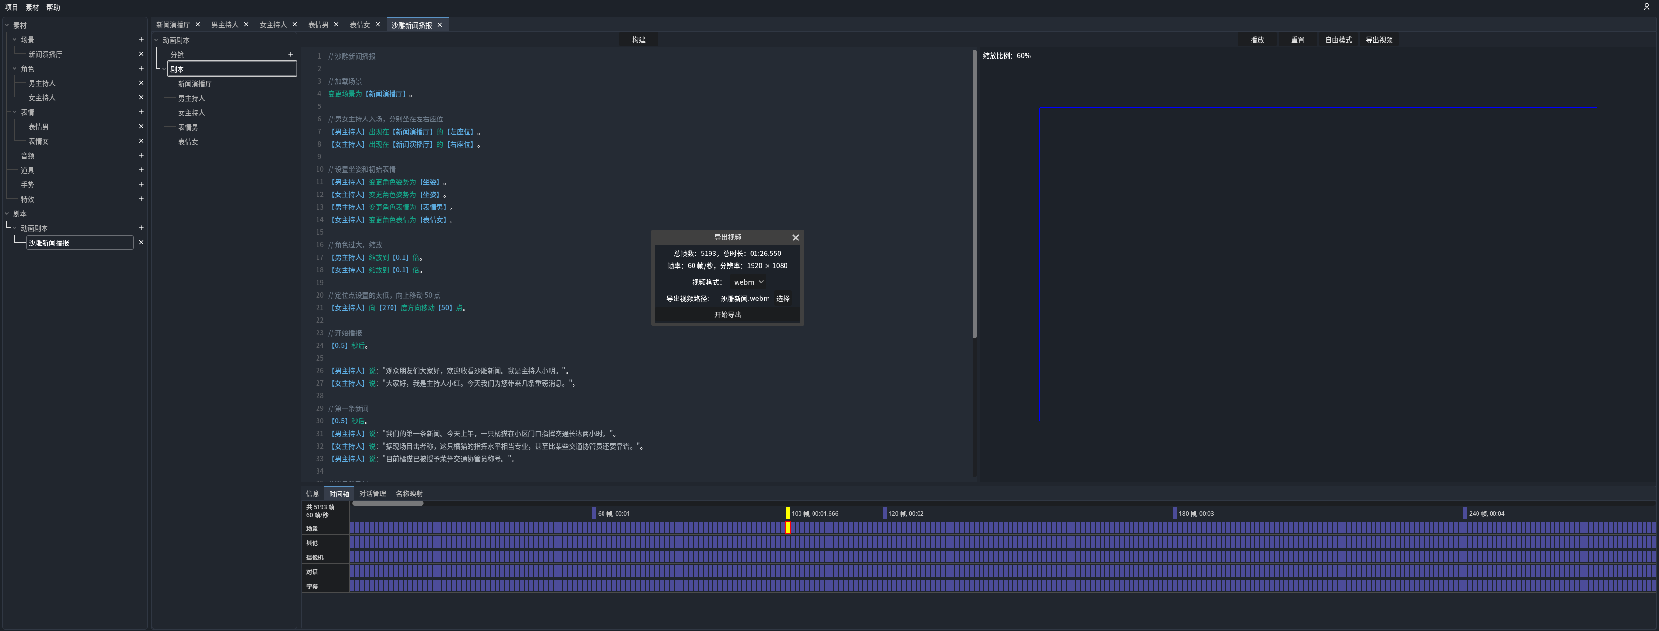Viewport: 1659px width, 631px height.
Task: Close the 导出视频 dialog
Action: click(x=795, y=238)
